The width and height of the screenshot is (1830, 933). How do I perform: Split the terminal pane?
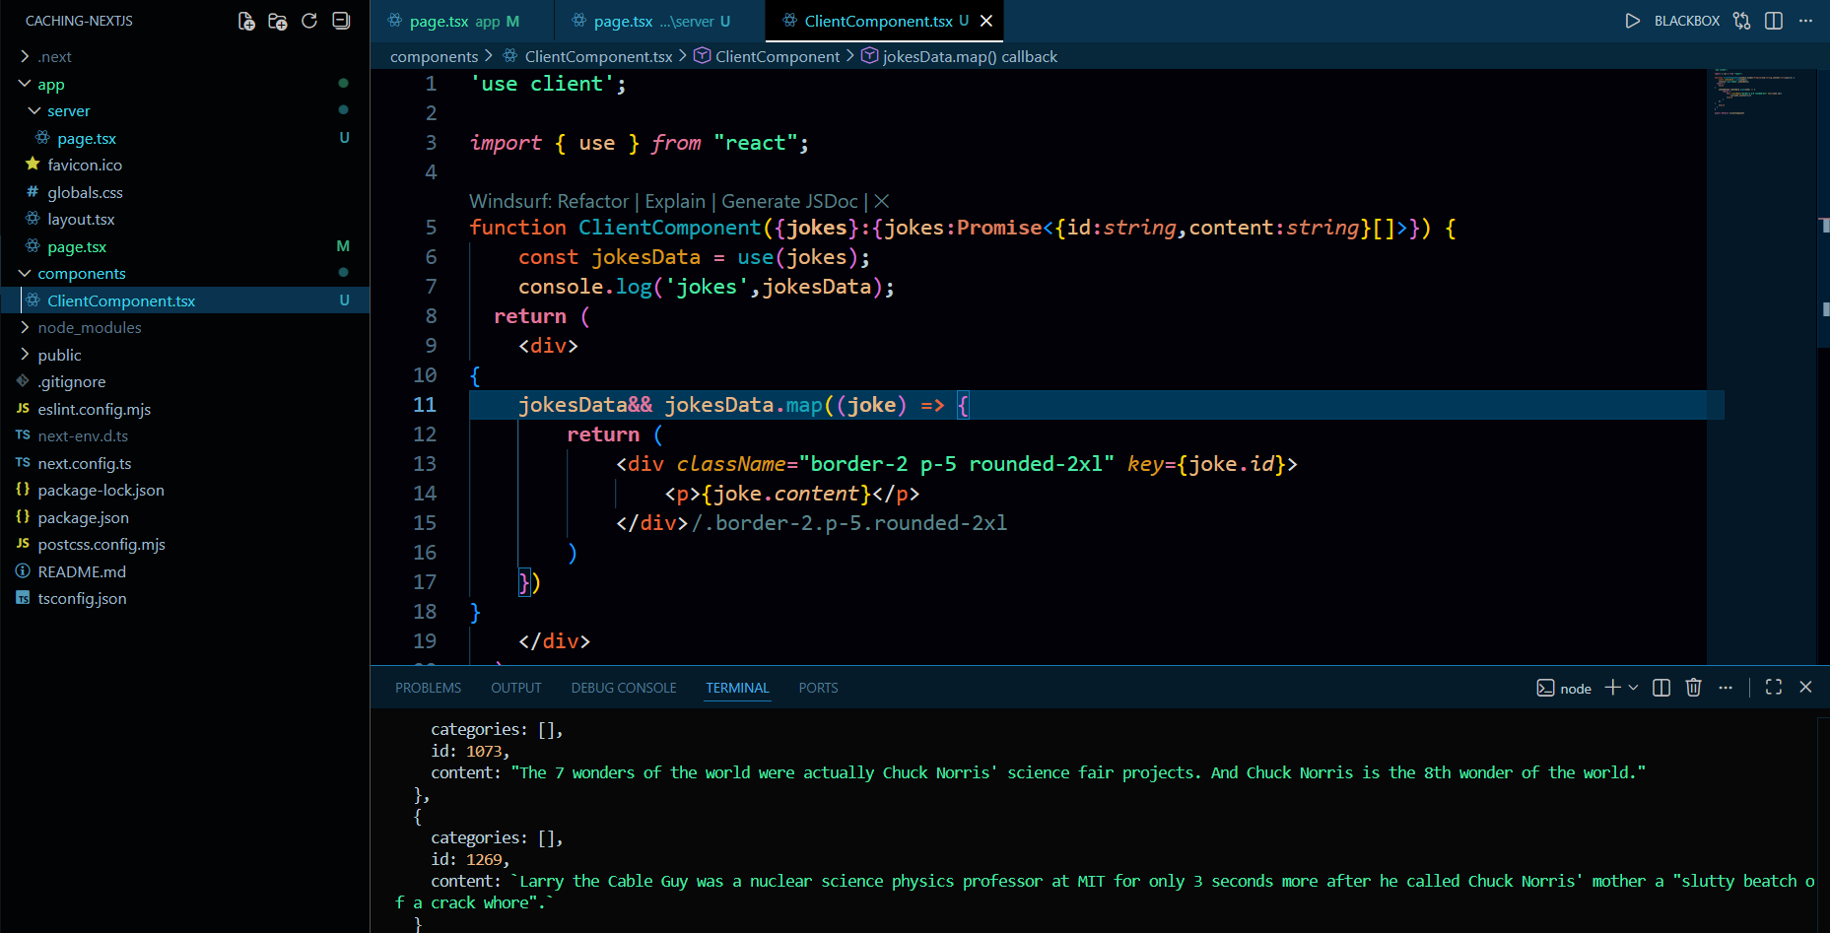coord(1661,687)
